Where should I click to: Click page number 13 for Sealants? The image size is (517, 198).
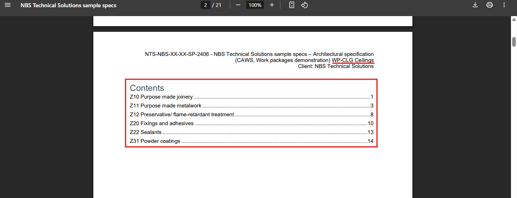pyautogui.click(x=371, y=132)
